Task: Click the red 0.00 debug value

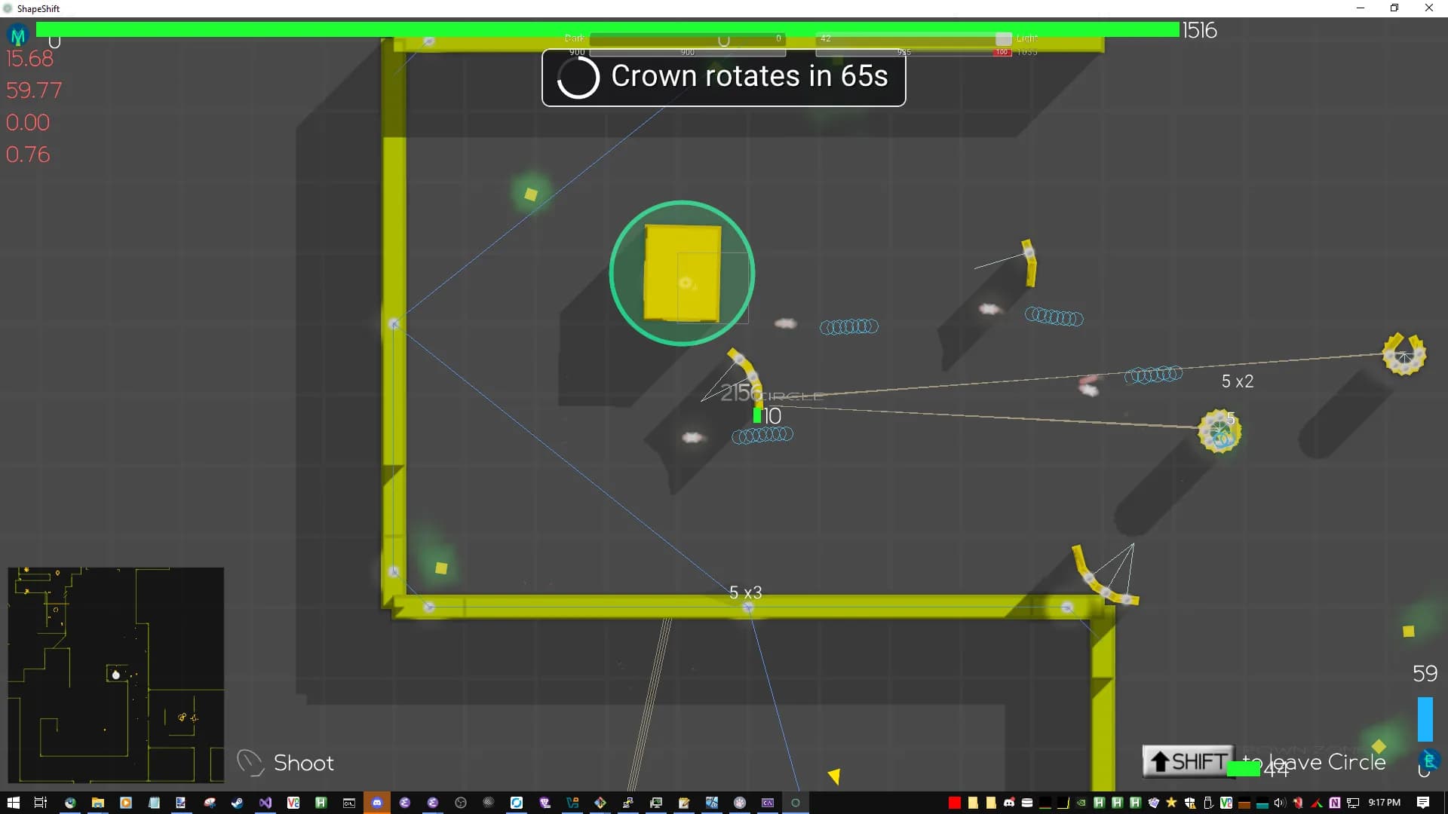Action: click(x=28, y=123)
